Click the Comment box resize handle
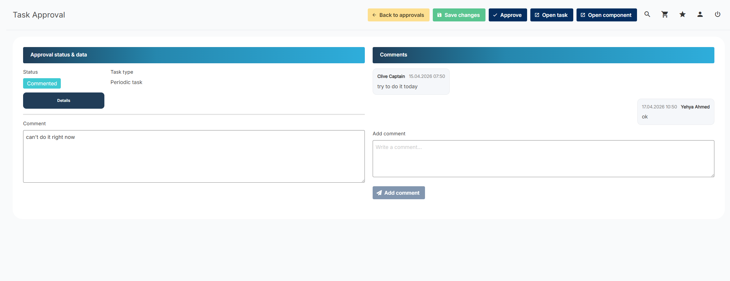The image size is (730, 281). (363, 181)
